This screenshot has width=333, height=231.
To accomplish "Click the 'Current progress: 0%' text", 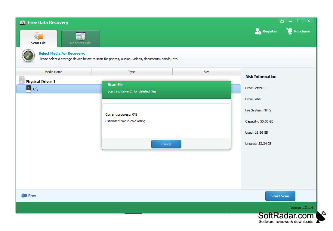I will (121, 114).
